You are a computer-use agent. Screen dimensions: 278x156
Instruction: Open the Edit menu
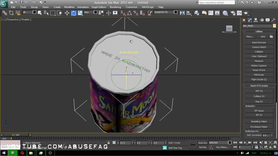point(13,7)
